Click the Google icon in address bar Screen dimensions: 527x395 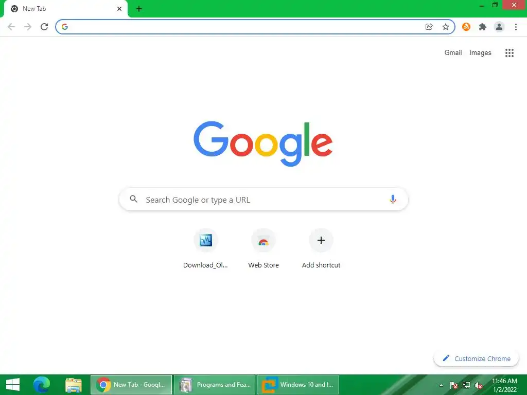(65, 27)
